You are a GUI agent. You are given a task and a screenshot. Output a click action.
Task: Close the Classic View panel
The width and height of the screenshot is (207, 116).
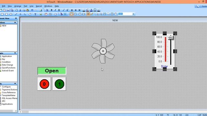(16, 18)
